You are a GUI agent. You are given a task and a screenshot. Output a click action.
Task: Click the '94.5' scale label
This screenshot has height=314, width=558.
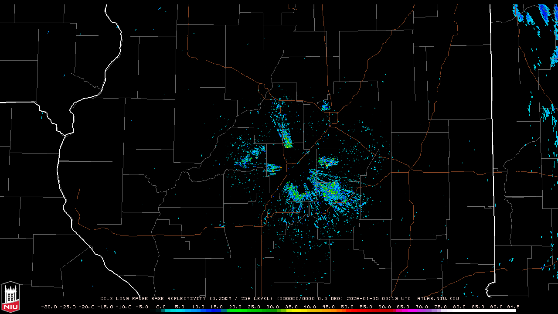514,307
